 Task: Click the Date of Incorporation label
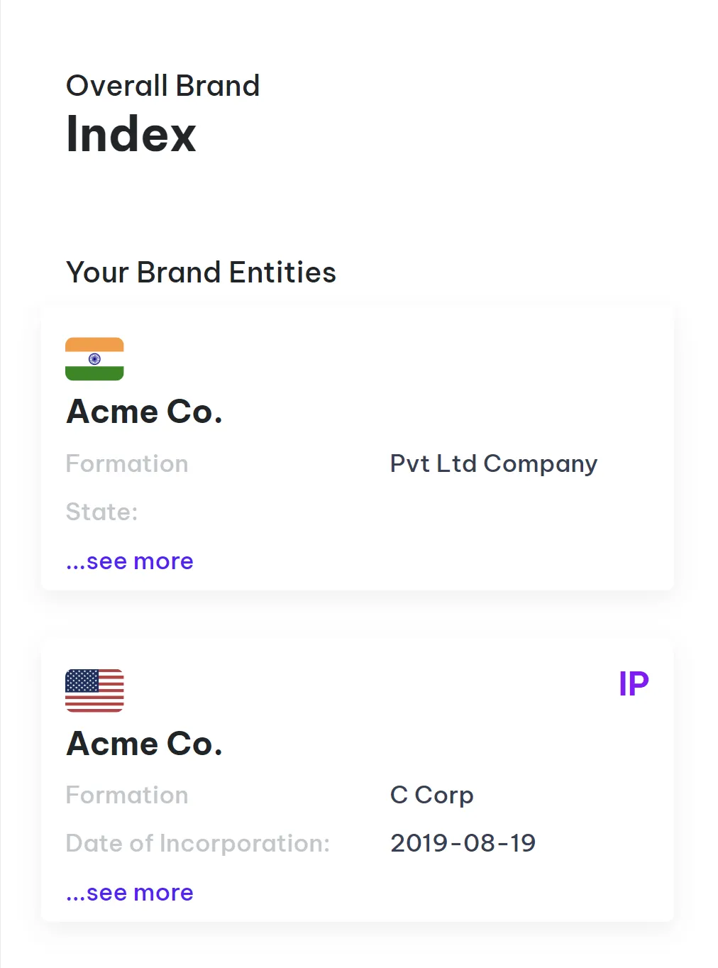point(197,843)
